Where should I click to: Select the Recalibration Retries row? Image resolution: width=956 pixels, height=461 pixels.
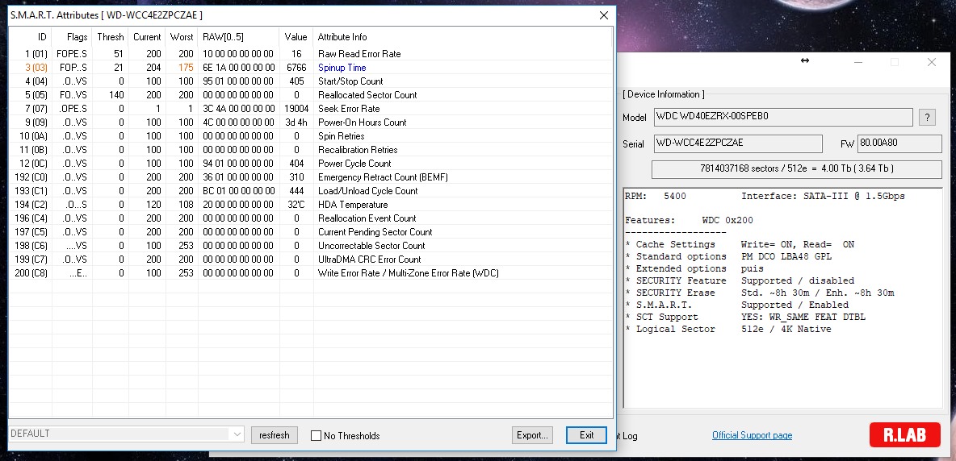pyautogui.click(x=310, y=150)
